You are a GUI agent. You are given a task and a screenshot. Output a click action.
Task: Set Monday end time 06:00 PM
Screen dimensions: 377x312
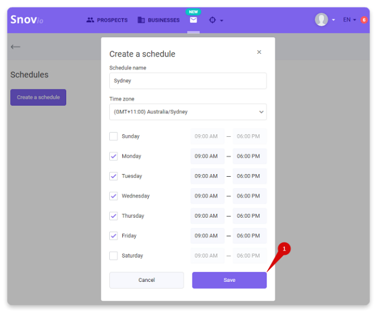(249, 156)
